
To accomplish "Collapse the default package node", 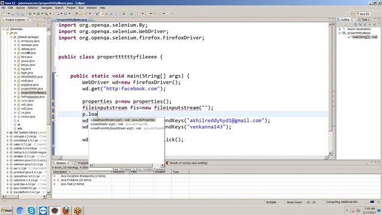I will 11,37.
